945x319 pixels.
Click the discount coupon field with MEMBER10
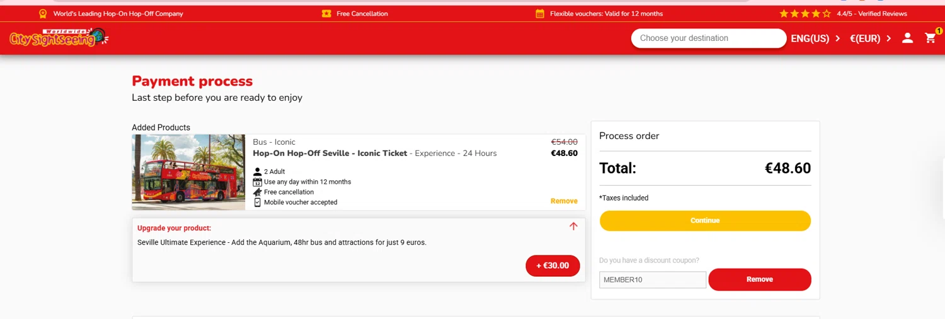[x=653, y=279]
